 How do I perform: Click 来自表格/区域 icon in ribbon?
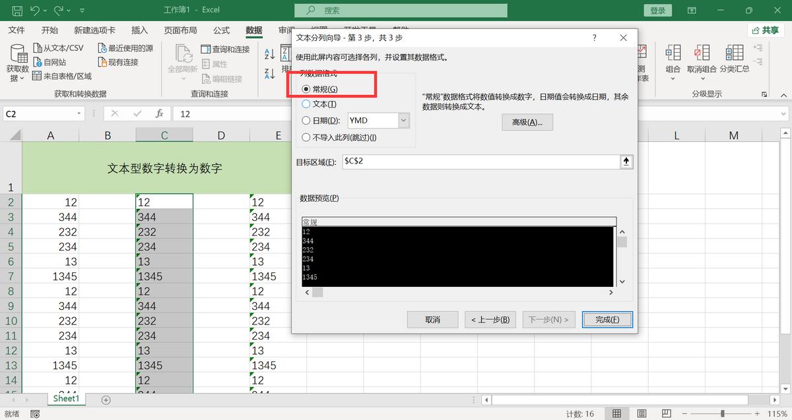[x=38, y=76]
